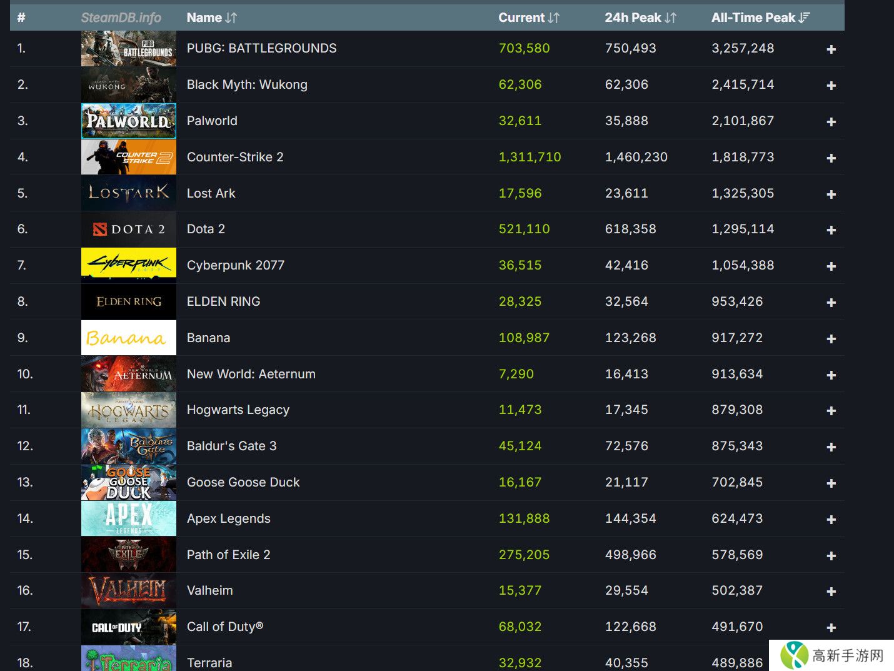This screenshot has width=894, height=671.
Task: Go to the Apex Legends page
Action: [x=228, y=518]
